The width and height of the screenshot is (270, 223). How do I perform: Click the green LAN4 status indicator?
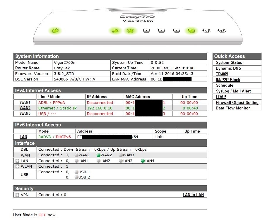pos(143,161)
